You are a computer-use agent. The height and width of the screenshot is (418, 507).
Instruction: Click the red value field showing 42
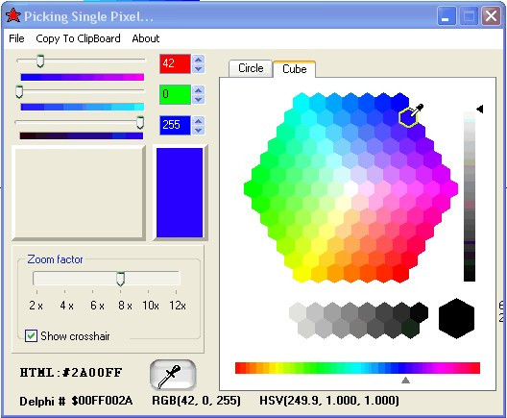tap(175, 63)
